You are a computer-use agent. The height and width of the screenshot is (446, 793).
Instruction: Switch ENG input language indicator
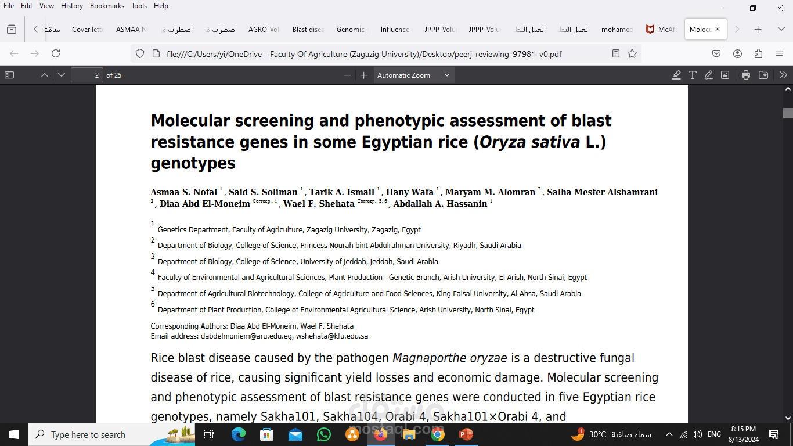coord(714,434)
